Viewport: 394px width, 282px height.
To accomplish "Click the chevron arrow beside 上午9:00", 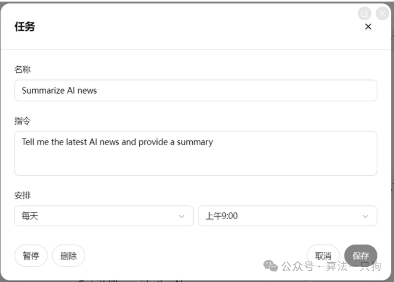I will [x=365, y=216].
